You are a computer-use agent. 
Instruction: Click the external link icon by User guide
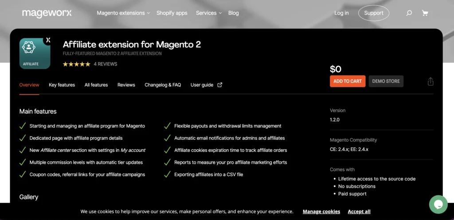[220, 85]
